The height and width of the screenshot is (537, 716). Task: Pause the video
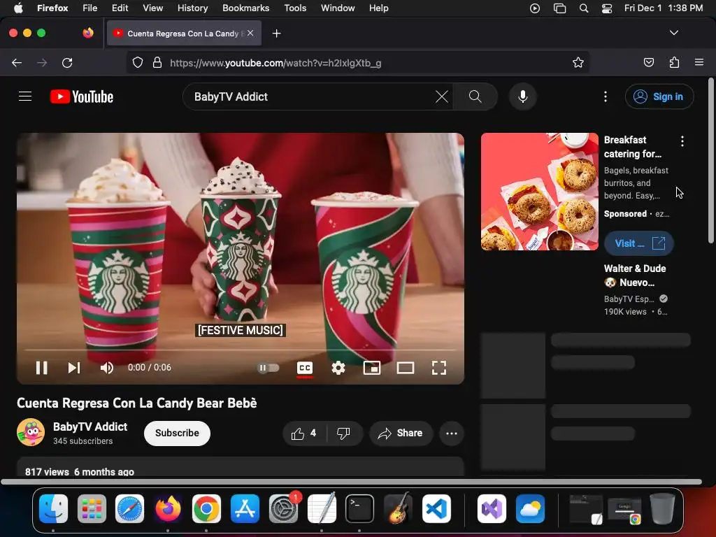click(41, 368)
